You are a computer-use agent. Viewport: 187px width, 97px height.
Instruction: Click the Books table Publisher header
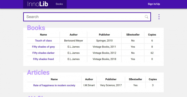click(x=104, y=35)
